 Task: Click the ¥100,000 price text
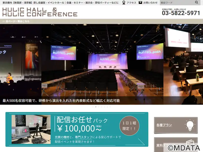click(79, 128)
